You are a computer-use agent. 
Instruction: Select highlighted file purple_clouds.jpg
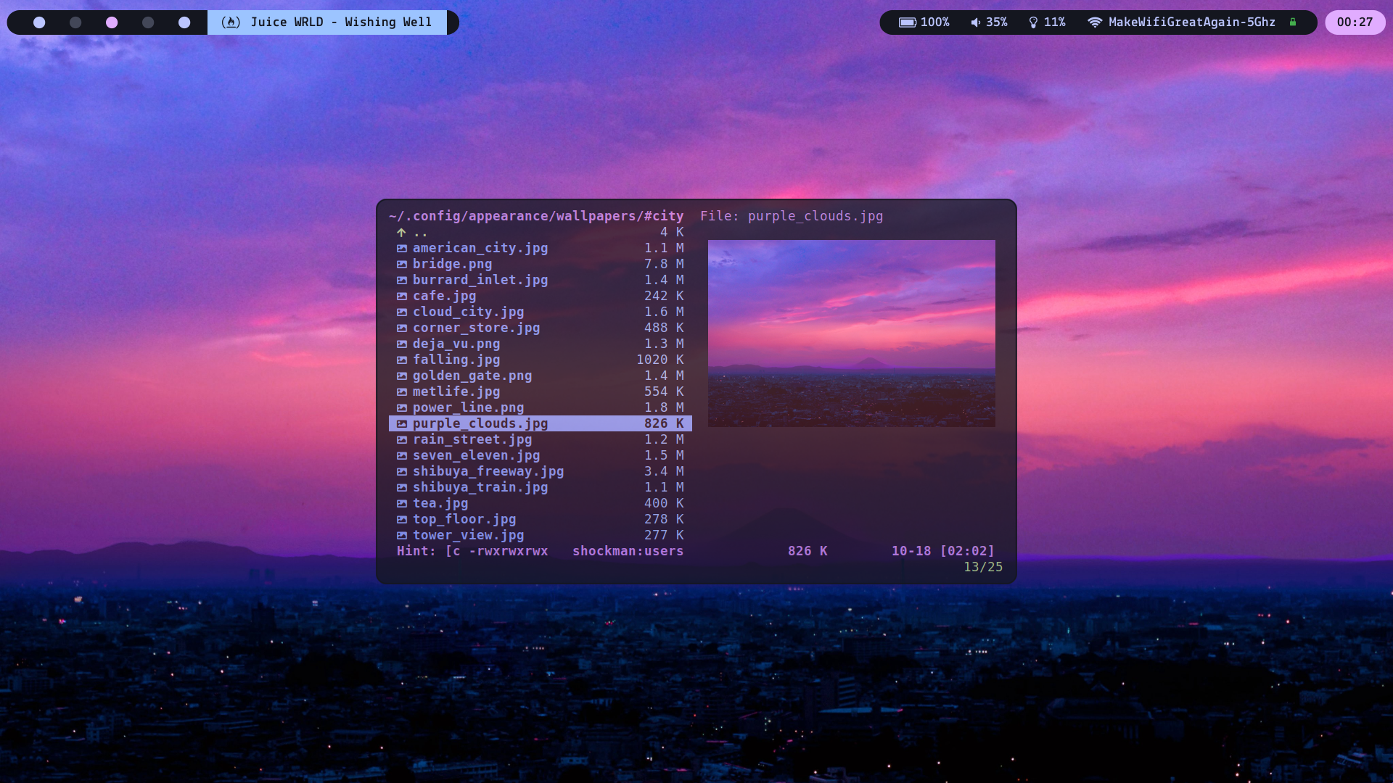(541, 423)
